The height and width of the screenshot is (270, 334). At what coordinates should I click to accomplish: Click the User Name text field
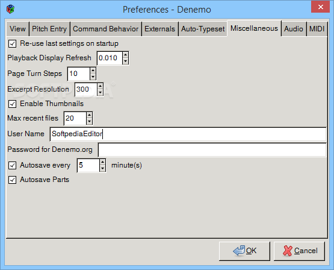(188, 134)
